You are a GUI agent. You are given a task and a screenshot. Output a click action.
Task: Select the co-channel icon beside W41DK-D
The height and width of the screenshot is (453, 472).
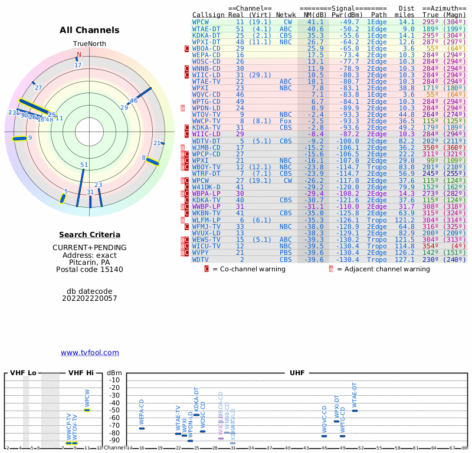pyautogui.click(x=186, y=187)
